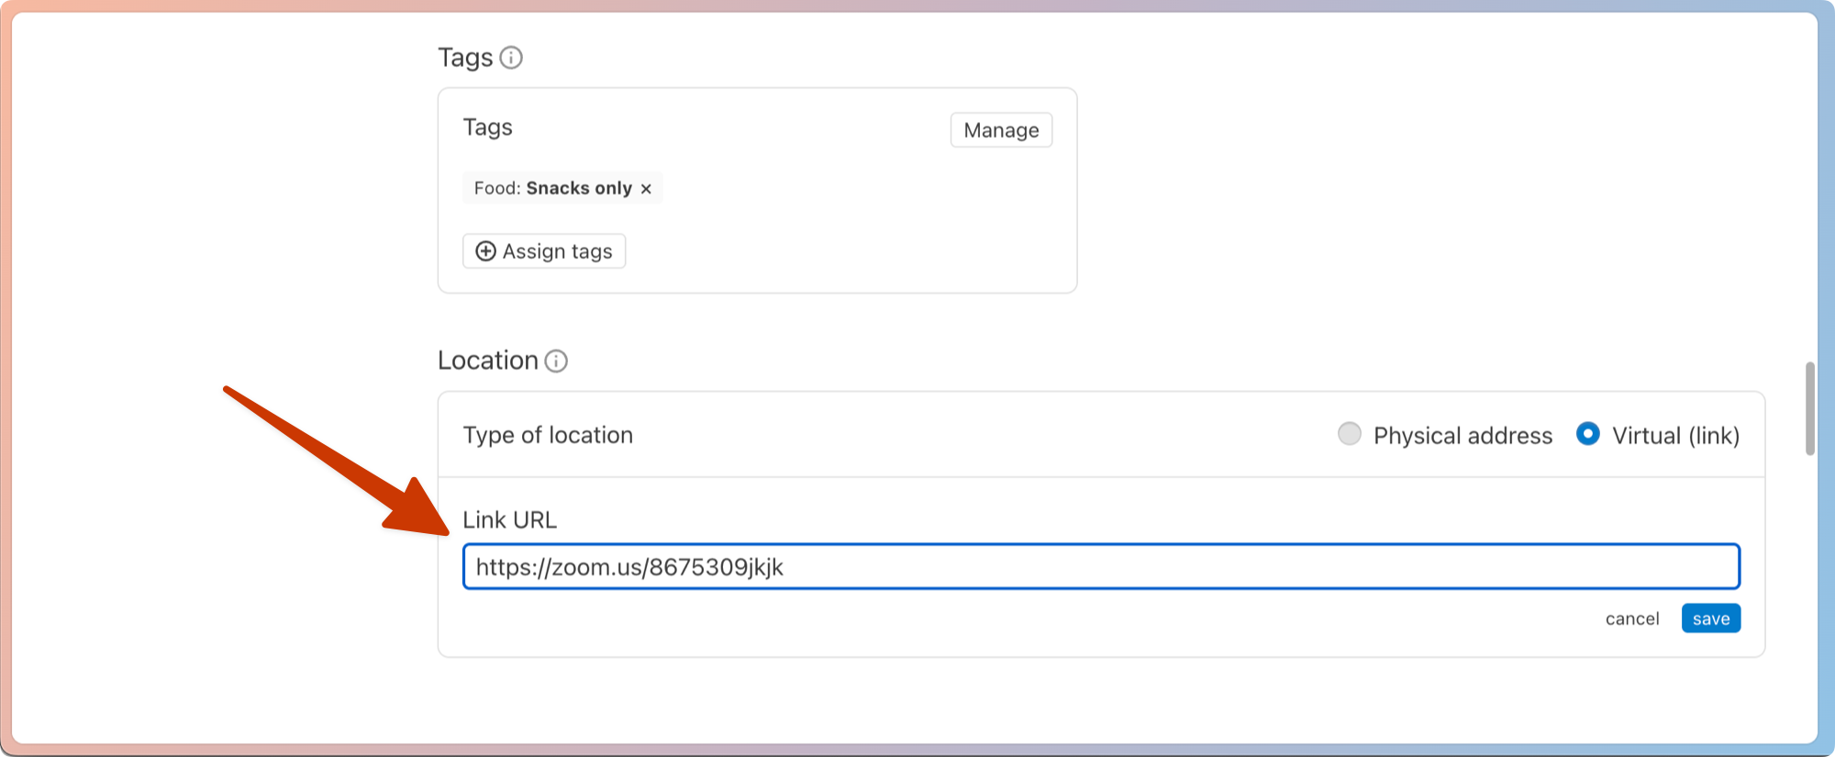Click the vertical scrollbar thumb
This screenshot has width=1835, height=757.
click(1809, 408)
